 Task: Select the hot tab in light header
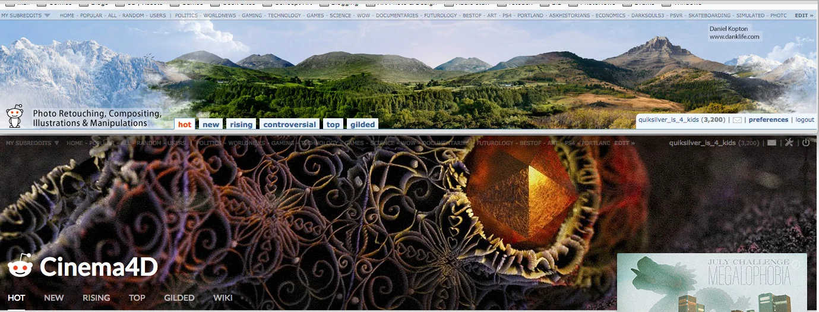coord(185,124)
